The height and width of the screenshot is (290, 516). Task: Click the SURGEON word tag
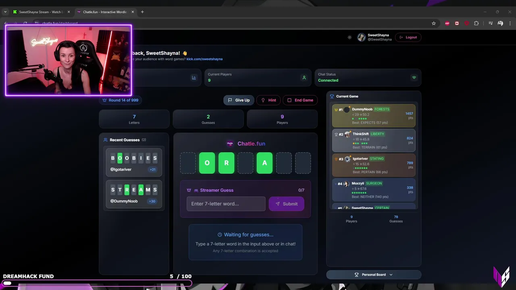374,183
